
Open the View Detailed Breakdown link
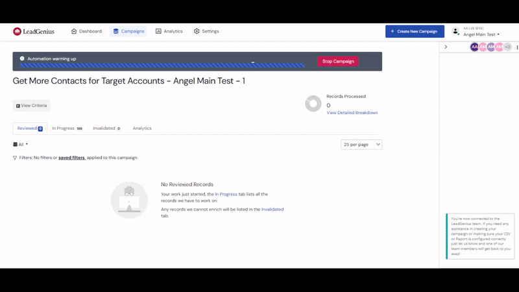point(352,112)
